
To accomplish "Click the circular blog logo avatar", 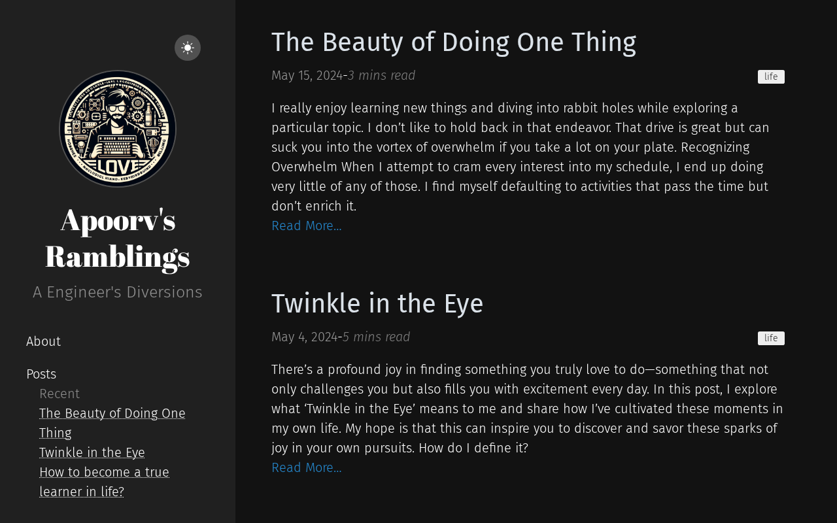I will point(118,129).
